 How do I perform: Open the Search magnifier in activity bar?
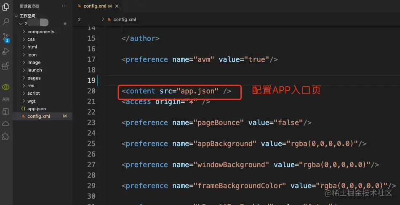pos(5,21)
